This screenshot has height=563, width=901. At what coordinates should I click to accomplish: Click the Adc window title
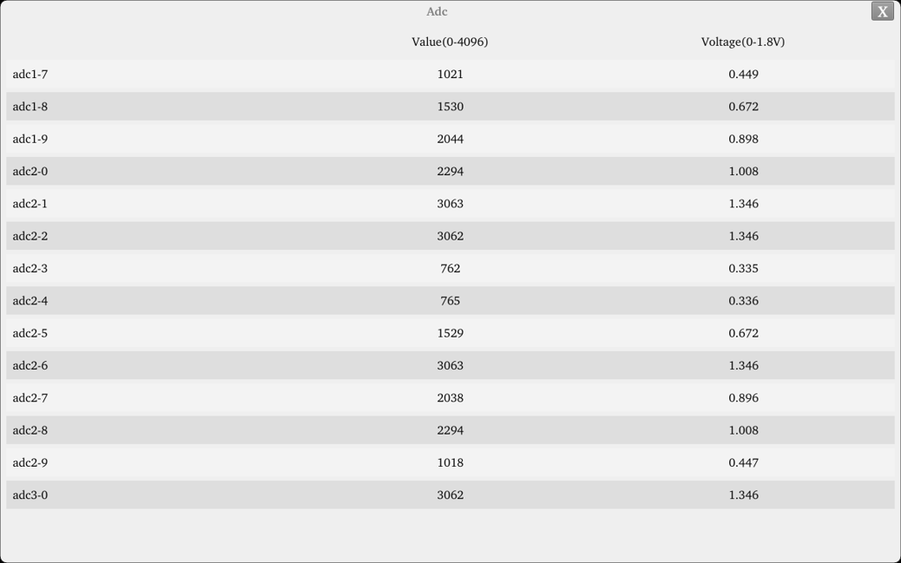coord(437,11)
